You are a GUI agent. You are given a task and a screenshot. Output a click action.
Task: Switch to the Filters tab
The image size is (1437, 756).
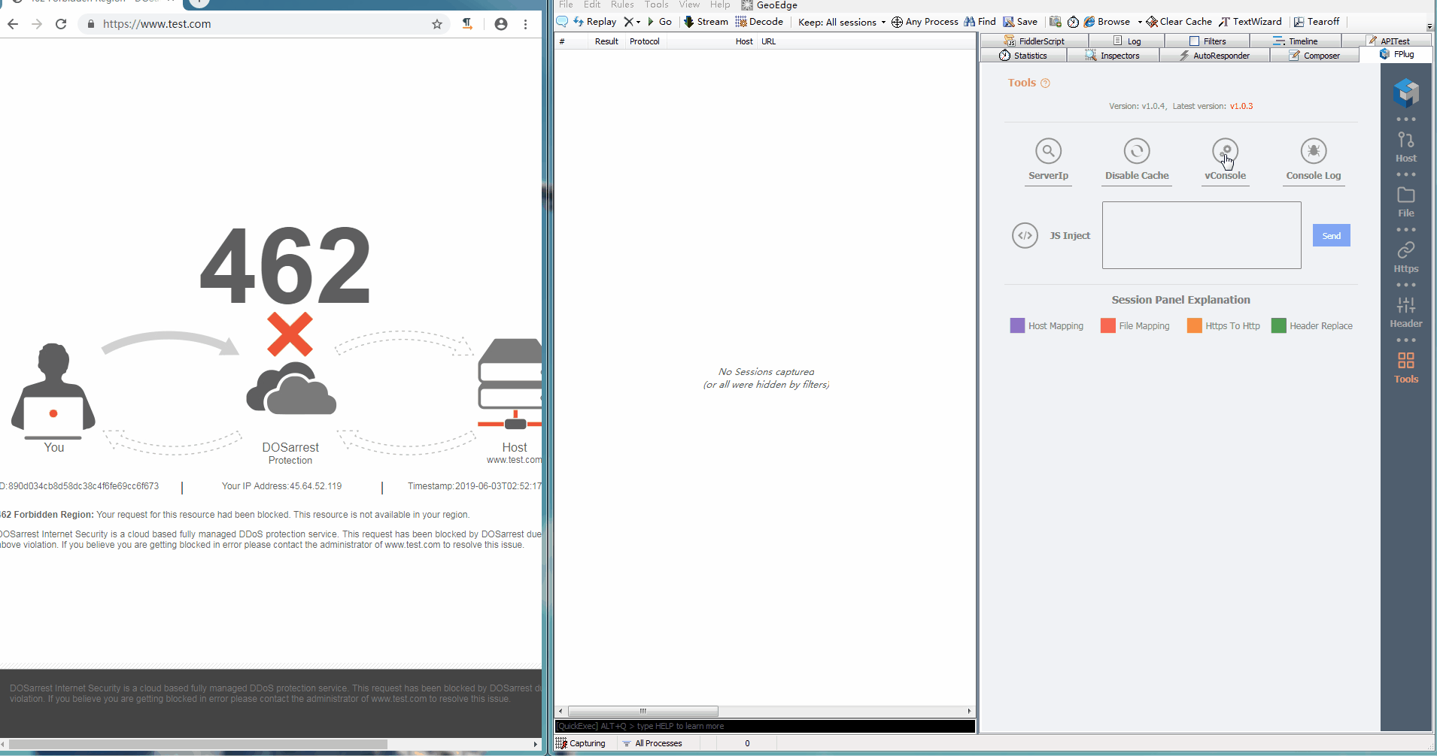(x=1208, y=41)
